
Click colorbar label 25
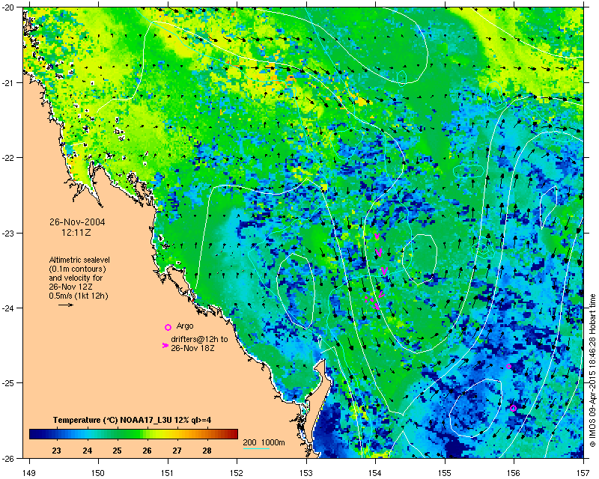(x=117, y=451)
